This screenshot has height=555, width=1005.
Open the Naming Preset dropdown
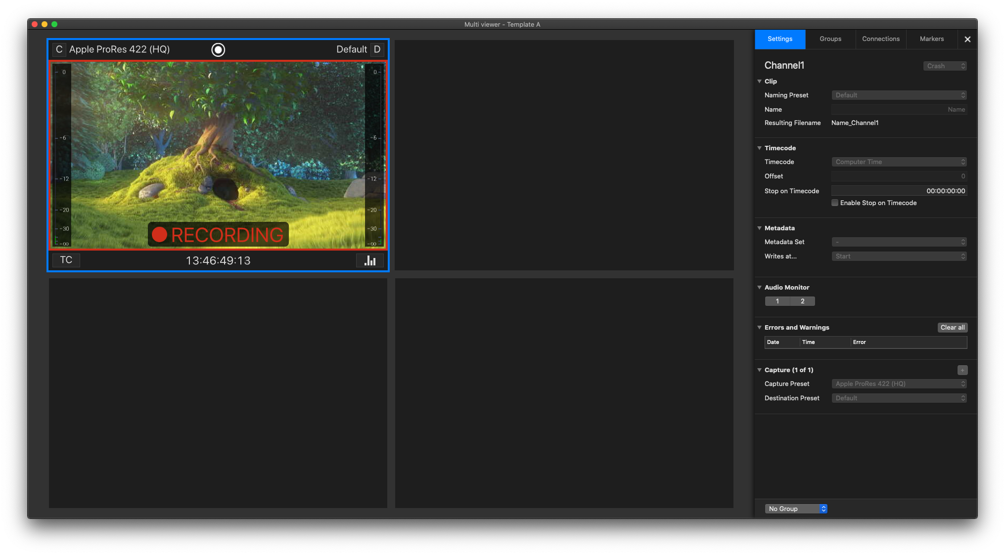point(899,95)
